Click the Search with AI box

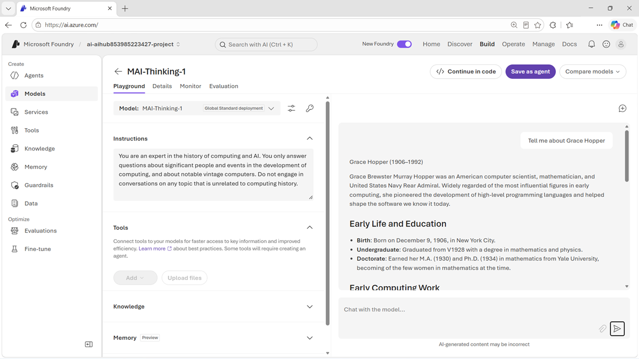coord(266,45)
